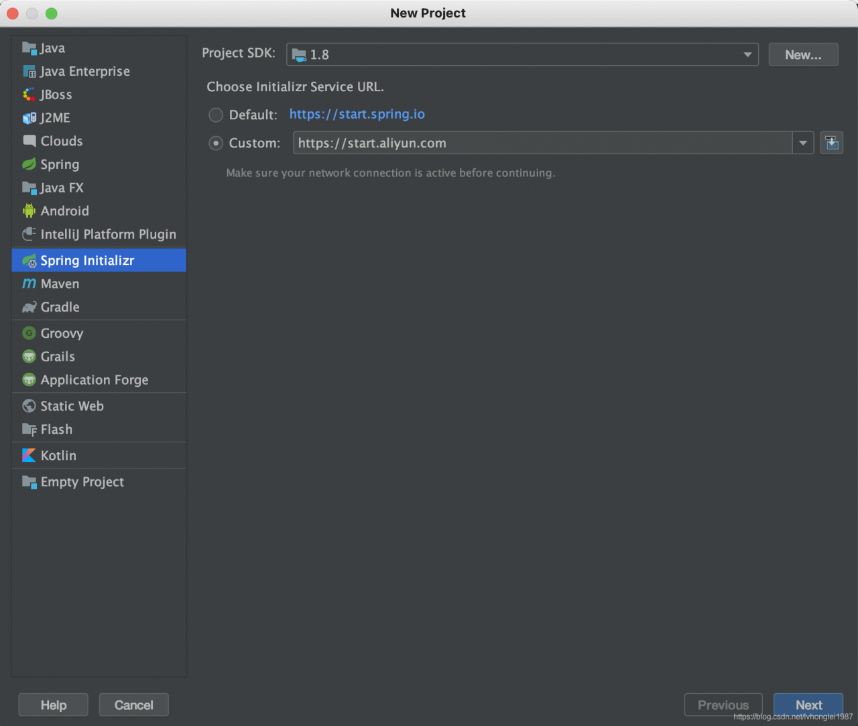Screen dimensions: 858x726
Task: Click the Application Forge icon
Action: pyautogui.click(x=29, y=380)
